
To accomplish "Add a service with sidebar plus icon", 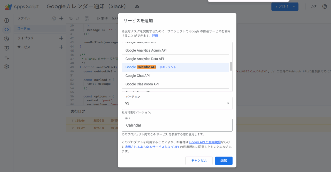I will coord(61,47).
